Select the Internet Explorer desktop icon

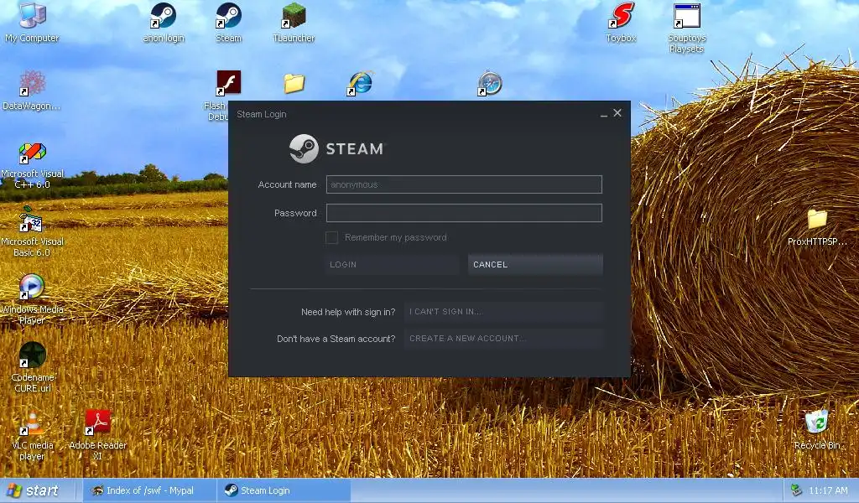360,83
